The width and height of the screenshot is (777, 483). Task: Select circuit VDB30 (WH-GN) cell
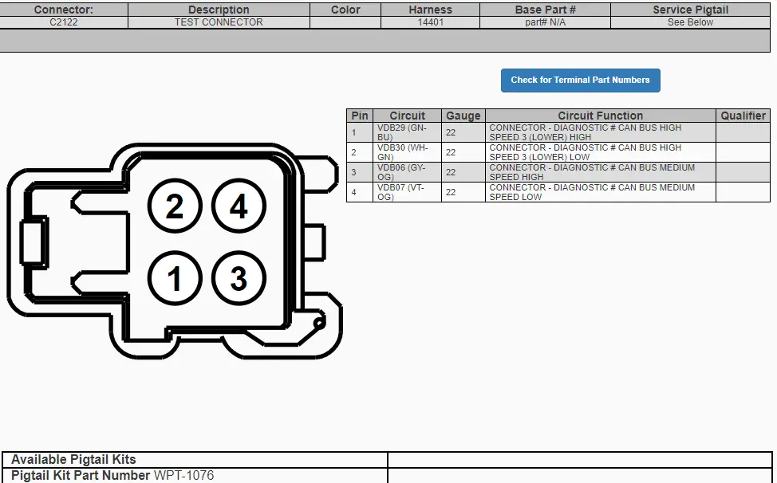pyautogui.click(x=408, y=152)
